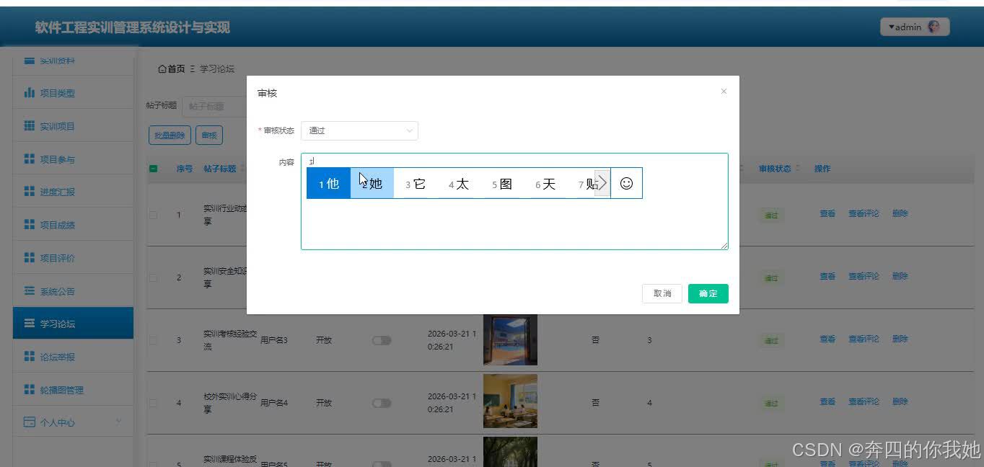Open the 审核状态 dropdown showing 通过

pos(359,130)
